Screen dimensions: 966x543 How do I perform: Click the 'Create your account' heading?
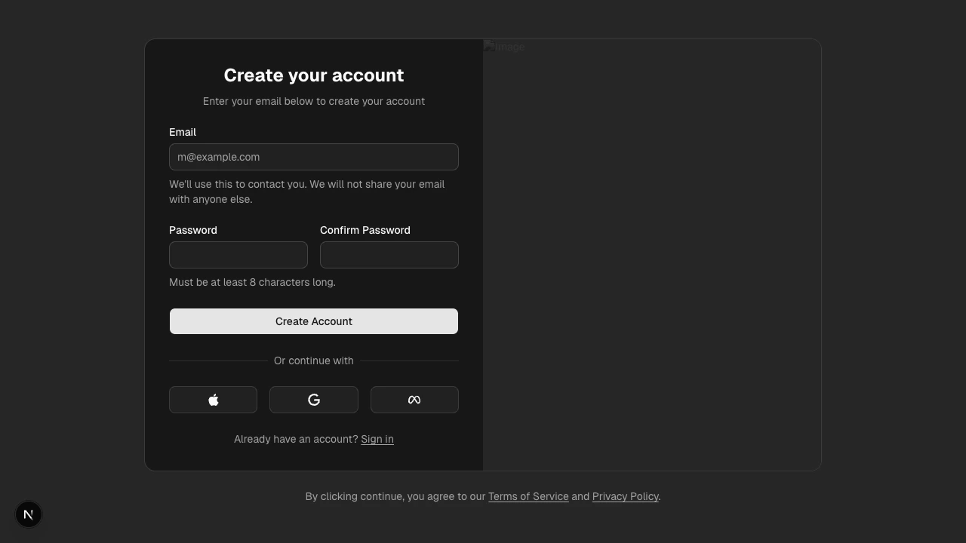(x=313, y=75)
